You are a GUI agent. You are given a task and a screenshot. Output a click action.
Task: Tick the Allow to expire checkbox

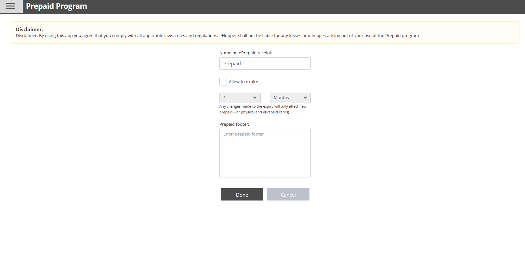tap(223, 82)
